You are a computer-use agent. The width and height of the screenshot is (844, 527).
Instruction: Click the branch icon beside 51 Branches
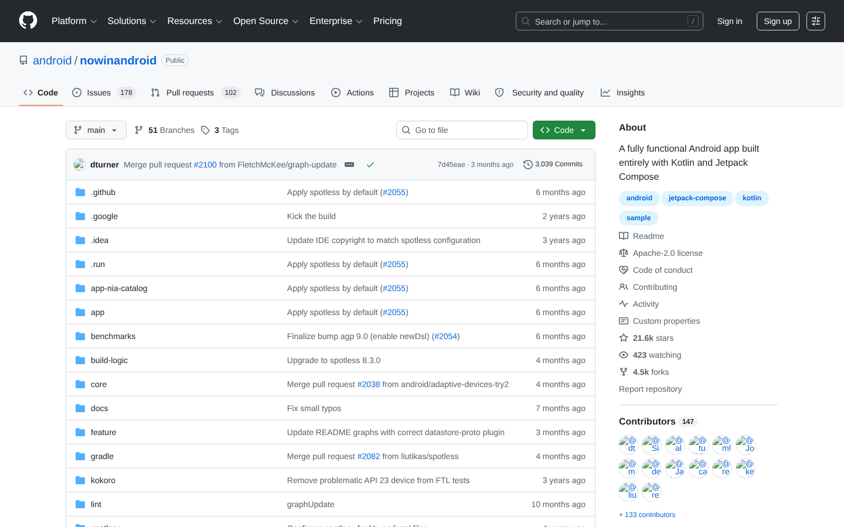139,130
